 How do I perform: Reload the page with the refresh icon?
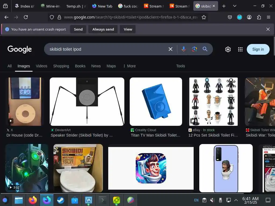[26, 17]
